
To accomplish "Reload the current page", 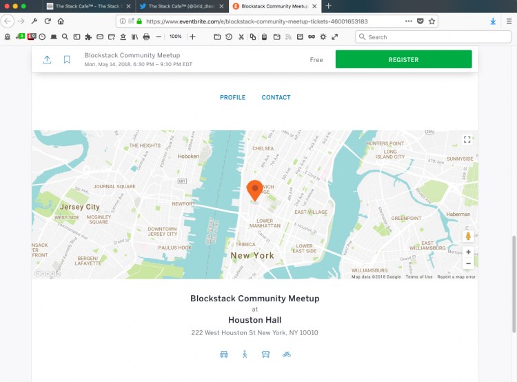I will [48, 21].
